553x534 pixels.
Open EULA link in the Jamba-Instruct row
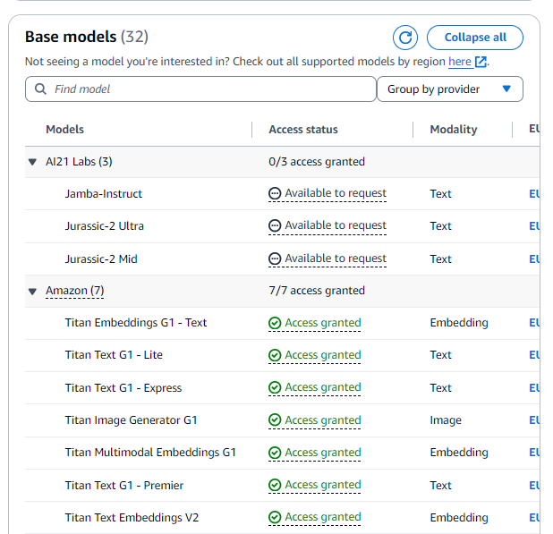[534, 194]
